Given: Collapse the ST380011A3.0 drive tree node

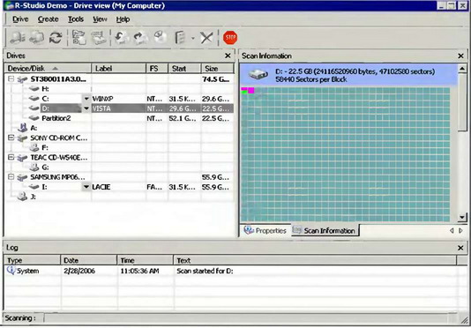Looking at the screenshot, I should click(x=11, y=79).
